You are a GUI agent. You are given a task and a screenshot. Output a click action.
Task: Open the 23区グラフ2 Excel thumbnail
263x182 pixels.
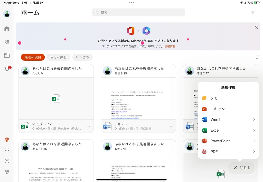point(56,99)
